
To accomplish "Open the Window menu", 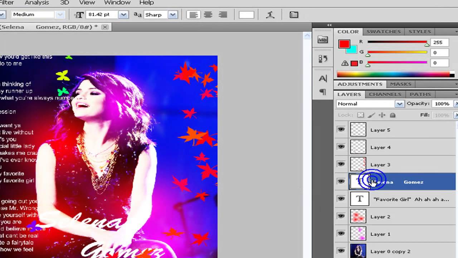I will [x=117, y=3].
